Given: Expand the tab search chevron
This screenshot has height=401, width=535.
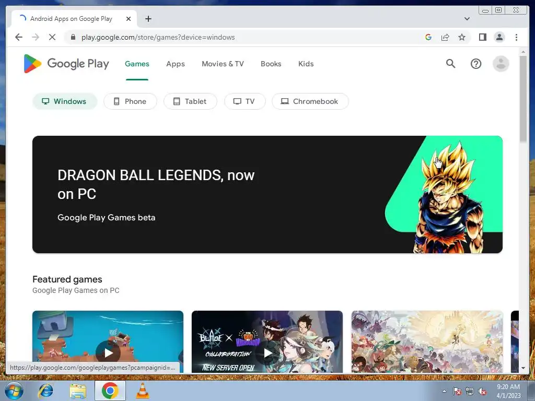Looking at the screenshot, I should [x=467, y=19].
